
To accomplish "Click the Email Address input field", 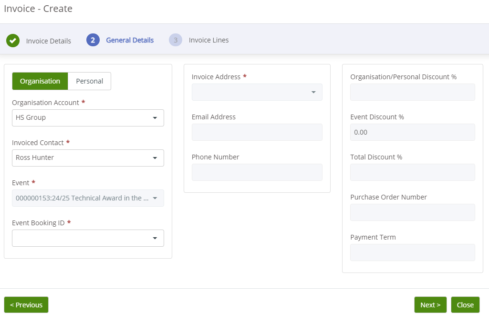I will (x=257, y=132).
